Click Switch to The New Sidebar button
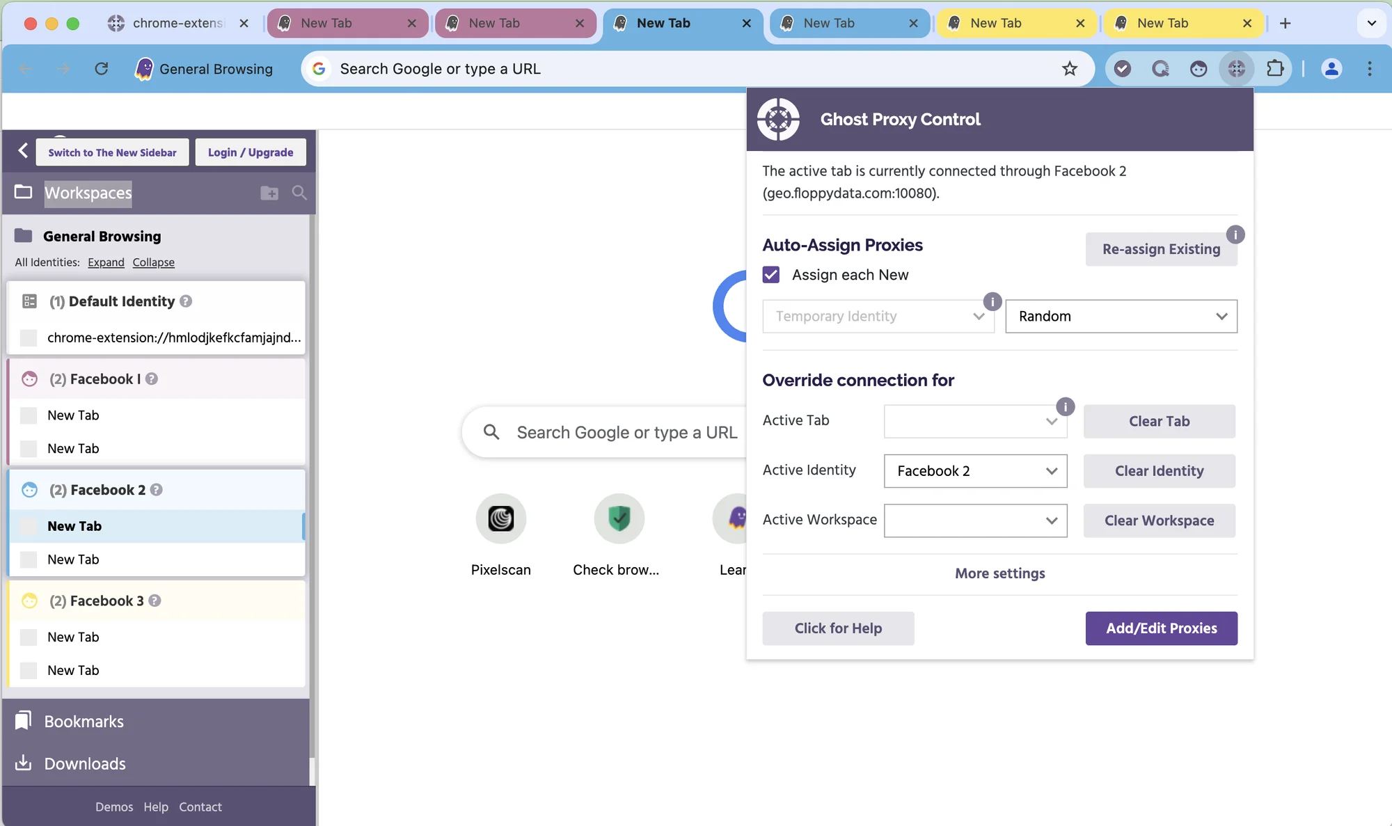The height and width of the screenshot is (826, 1392). [x=112, y=152]
